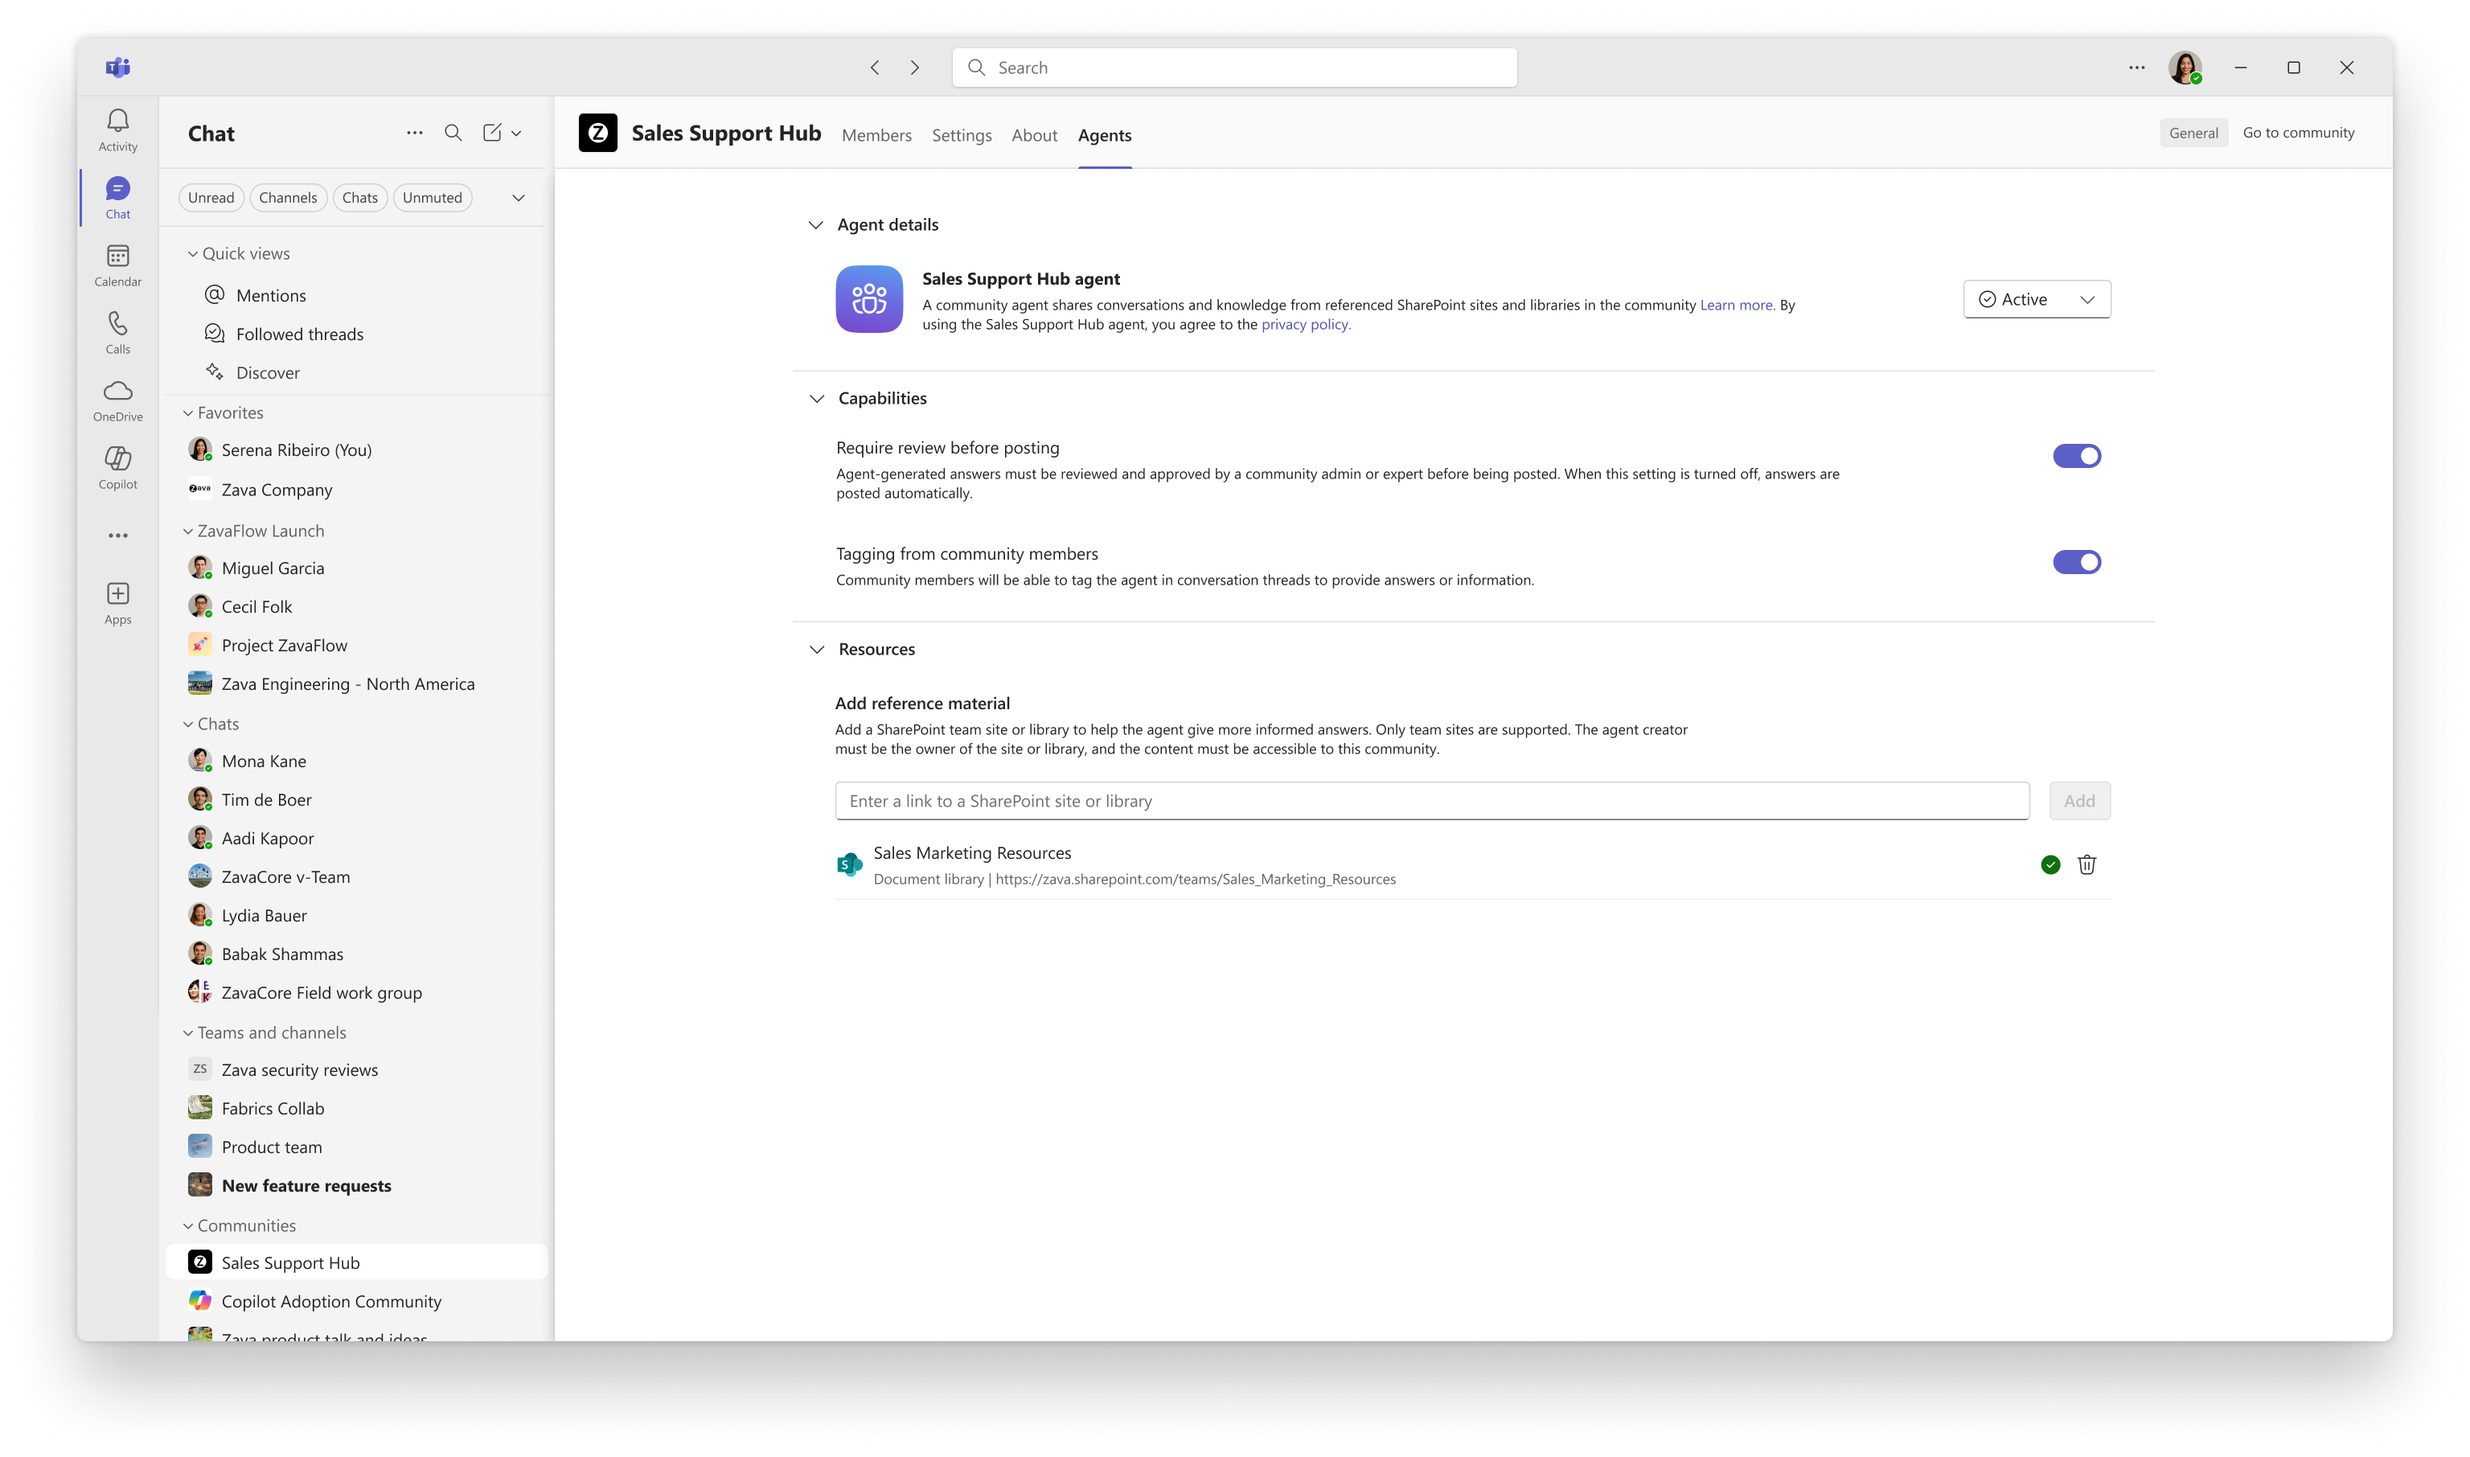Click the Sales Support Hub agent icon

(x=869, y=299)
